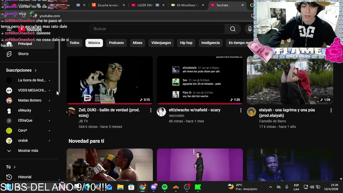The image size is (343, 193).
Task: Open the Shorts sidebar icon
Action: [x=9, y=54]
